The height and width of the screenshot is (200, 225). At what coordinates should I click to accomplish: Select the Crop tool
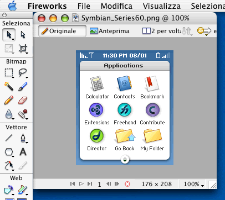[x=23, y=49]
